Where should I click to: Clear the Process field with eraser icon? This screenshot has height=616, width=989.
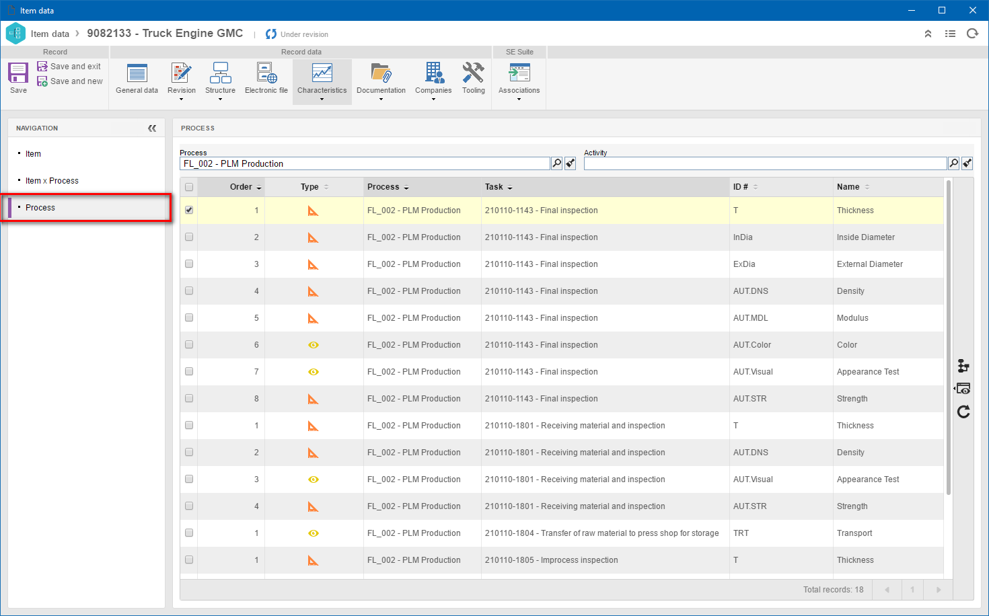(571, 163)
